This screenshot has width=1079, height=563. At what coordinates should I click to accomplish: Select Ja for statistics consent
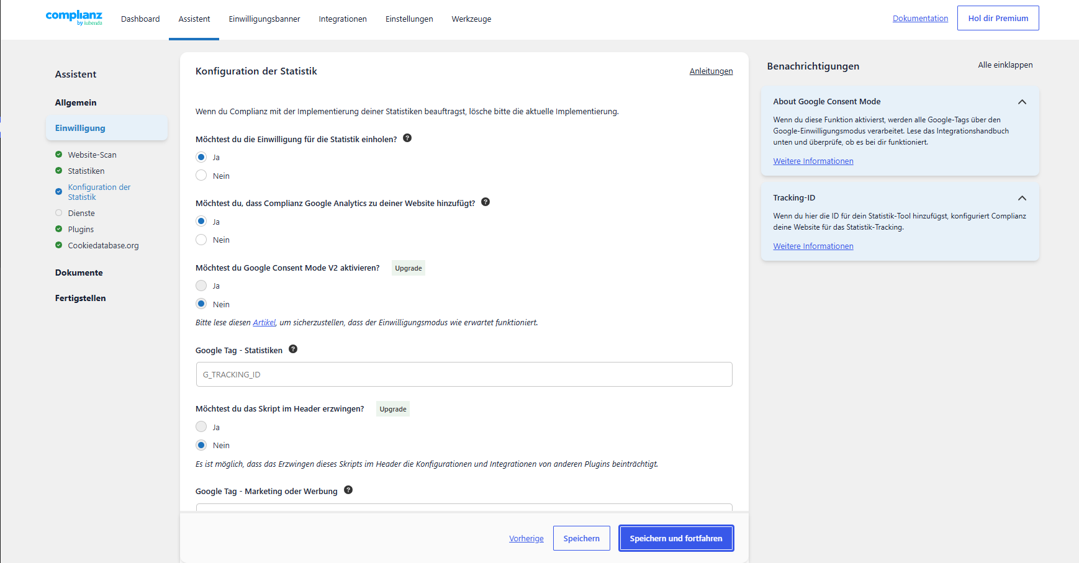pyautogui.click(x=201, y=157)
